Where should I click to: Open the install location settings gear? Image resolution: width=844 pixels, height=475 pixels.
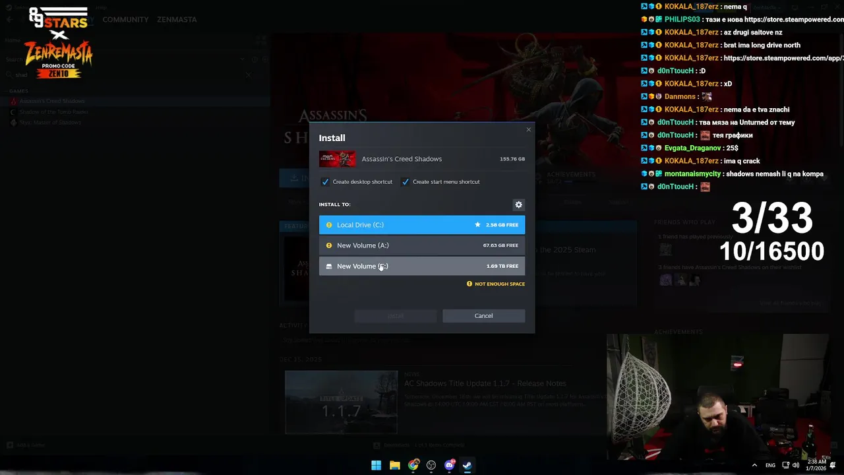tap(518, 205)
